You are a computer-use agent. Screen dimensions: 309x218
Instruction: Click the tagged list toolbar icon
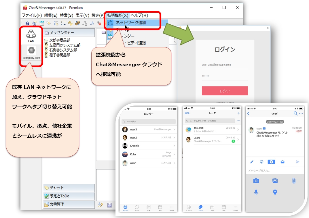coord(56,23)
